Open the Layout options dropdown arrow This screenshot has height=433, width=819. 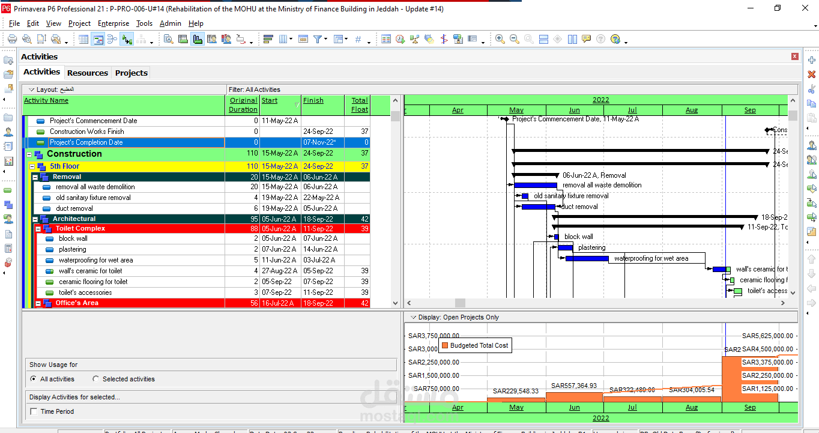(32, 89)
